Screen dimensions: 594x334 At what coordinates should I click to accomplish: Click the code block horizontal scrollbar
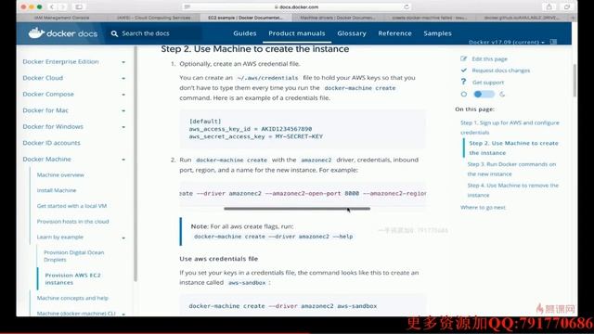(x=297, y=208)
